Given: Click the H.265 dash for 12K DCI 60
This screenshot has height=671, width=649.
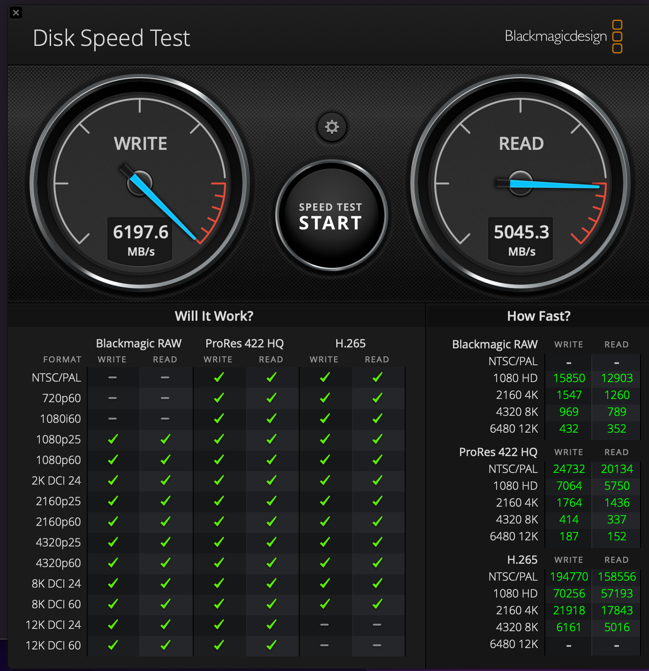Looking at the screenshot, I should tap(324, 645).
